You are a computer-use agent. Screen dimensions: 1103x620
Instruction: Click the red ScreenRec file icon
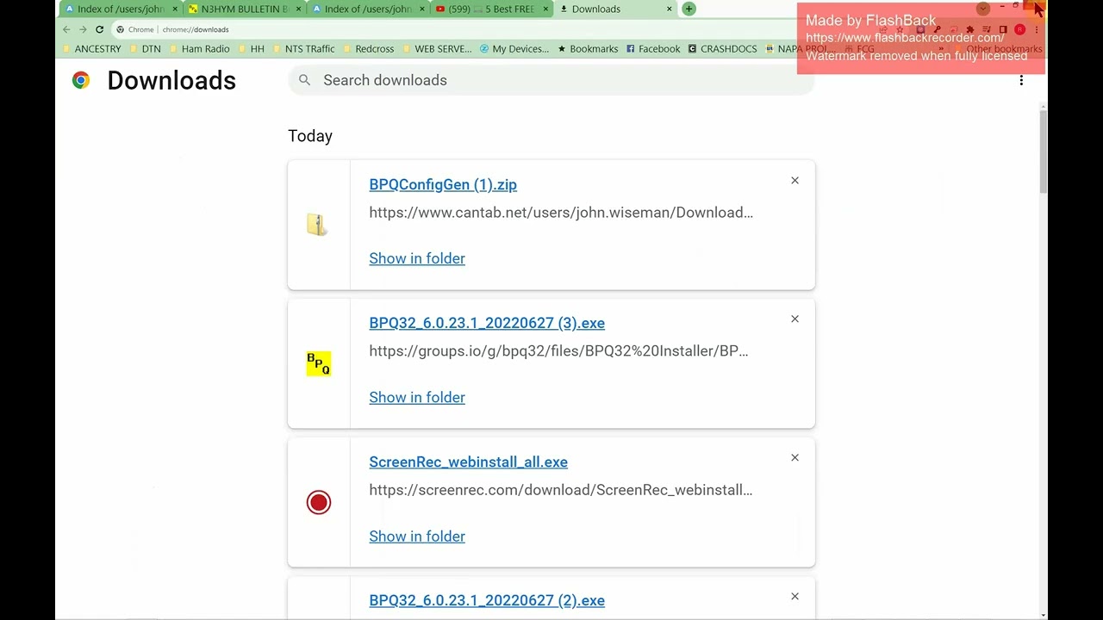(x=319, y=503)
